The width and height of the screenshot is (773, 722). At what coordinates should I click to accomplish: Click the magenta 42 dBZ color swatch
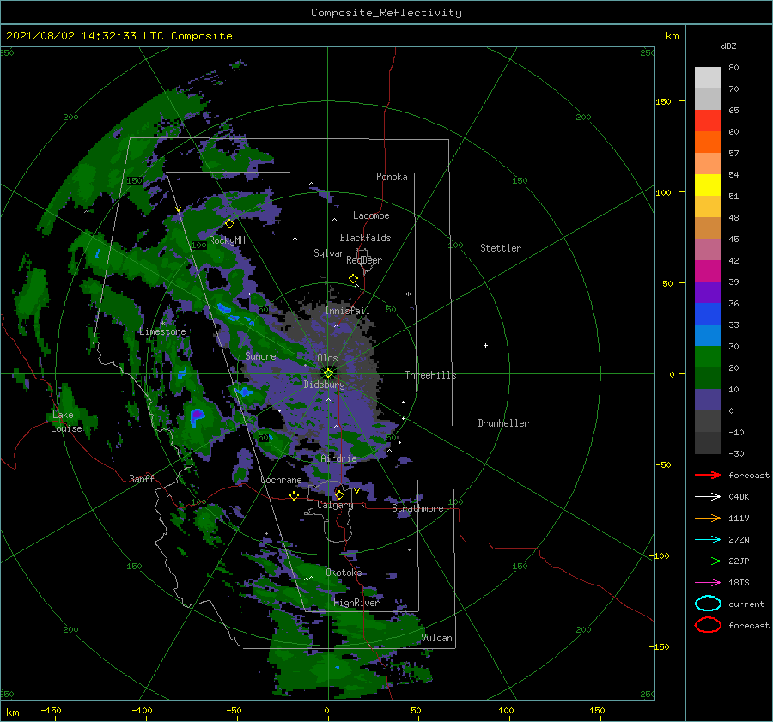tap(708, 271)
